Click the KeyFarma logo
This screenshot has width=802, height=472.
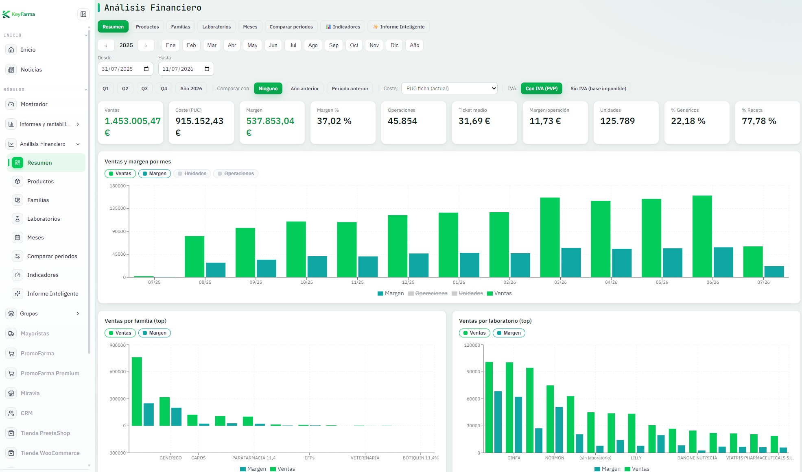(x=19, y=14)
